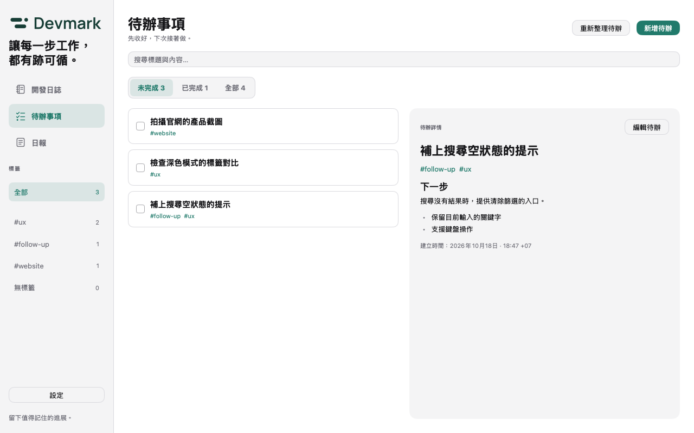This screenshot has height=433, width=694.
Task: Open 編輯待辦 in the detail panel
Action: [647, 127]
